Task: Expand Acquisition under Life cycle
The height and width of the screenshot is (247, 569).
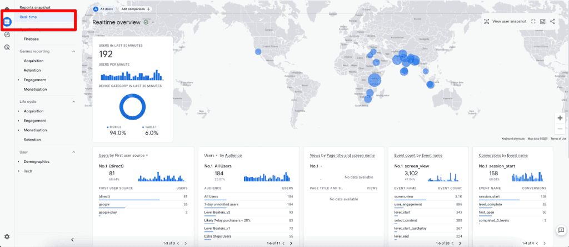Action: [x=18, y=111]
